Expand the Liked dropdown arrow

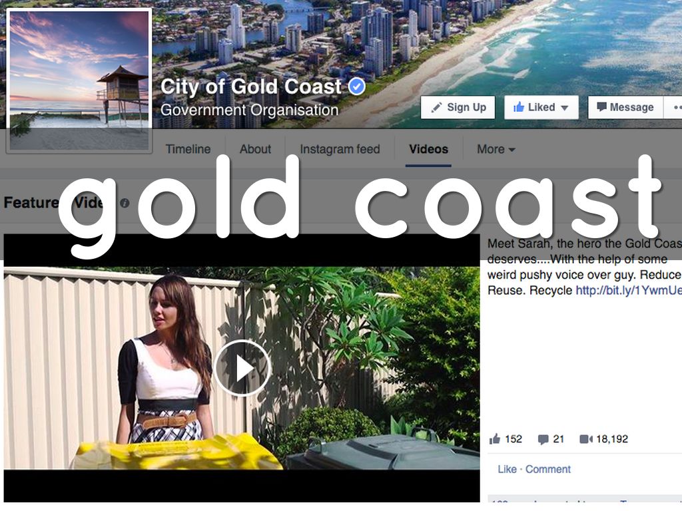pyautogui.click(x=565, y=108)
